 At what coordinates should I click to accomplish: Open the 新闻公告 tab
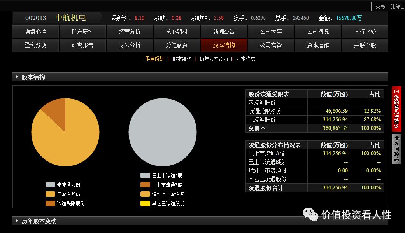coord(224,32)
